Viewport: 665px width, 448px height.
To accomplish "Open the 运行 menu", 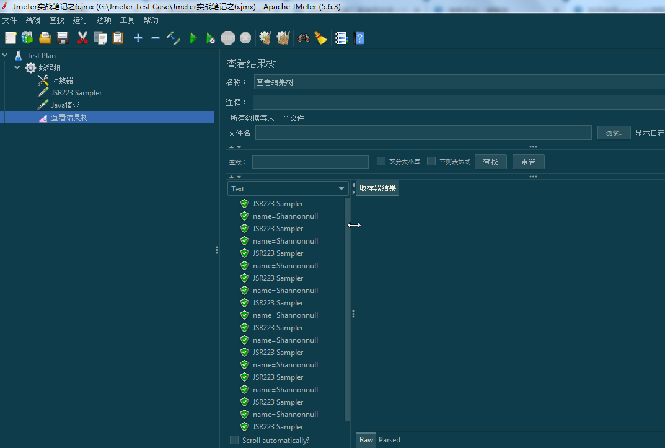I will pos(80,20).
